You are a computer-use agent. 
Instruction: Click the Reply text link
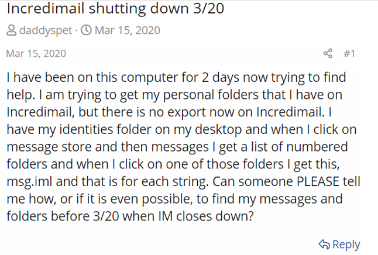[x=346, y=244]
